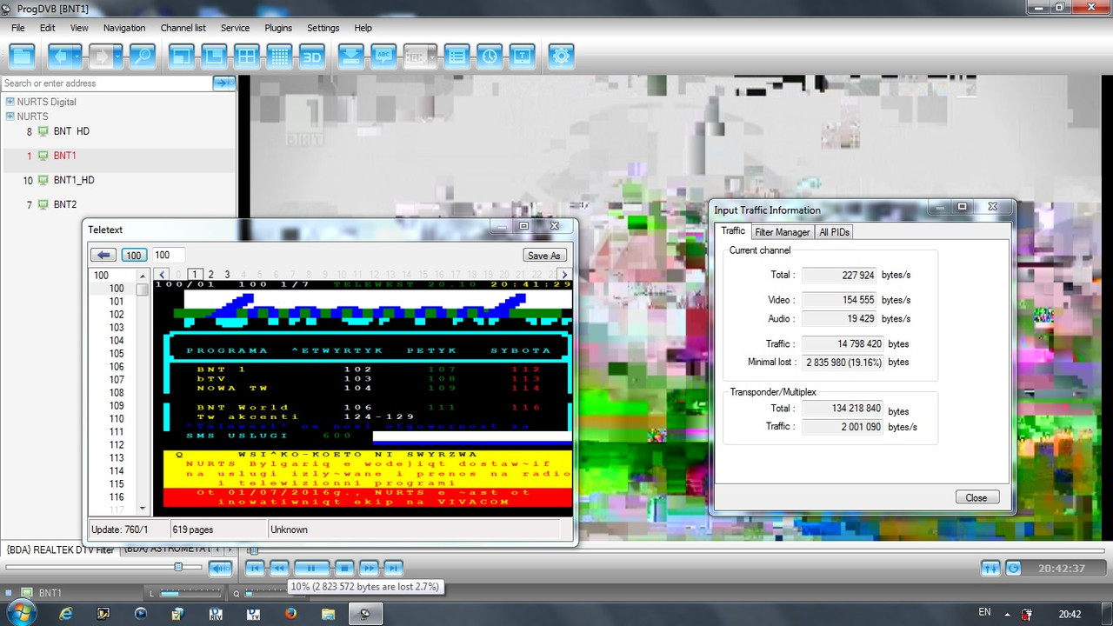Select channel BNT2
The width and height of the screenshot is (1113, 626).
point(65,204)
